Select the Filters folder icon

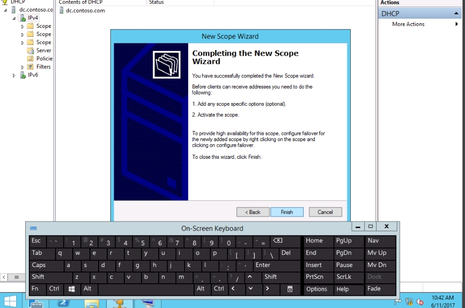(x=30, y=67)
